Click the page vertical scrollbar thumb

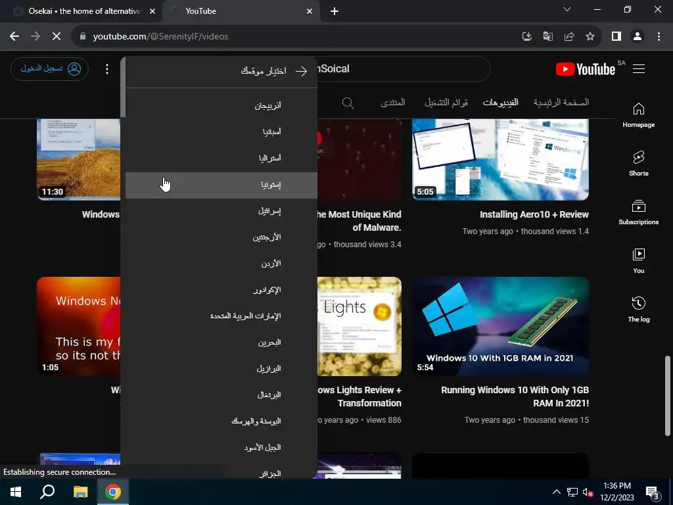pyautogui.click(x=668, y=395)
